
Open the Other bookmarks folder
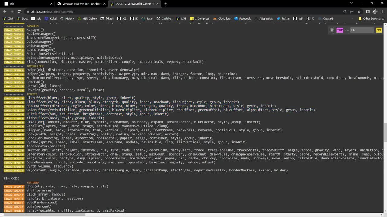point(371,18)
